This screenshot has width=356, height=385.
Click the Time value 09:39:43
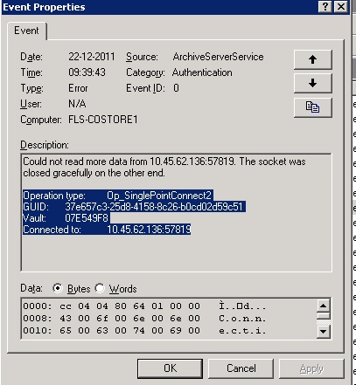pos(87,72)
